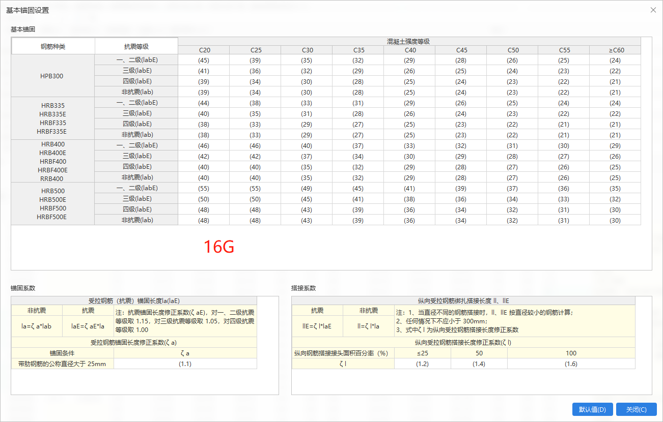663x422 pixels.
Task: Click the 50 percentage column cell
Action: [x=479, y=353]
